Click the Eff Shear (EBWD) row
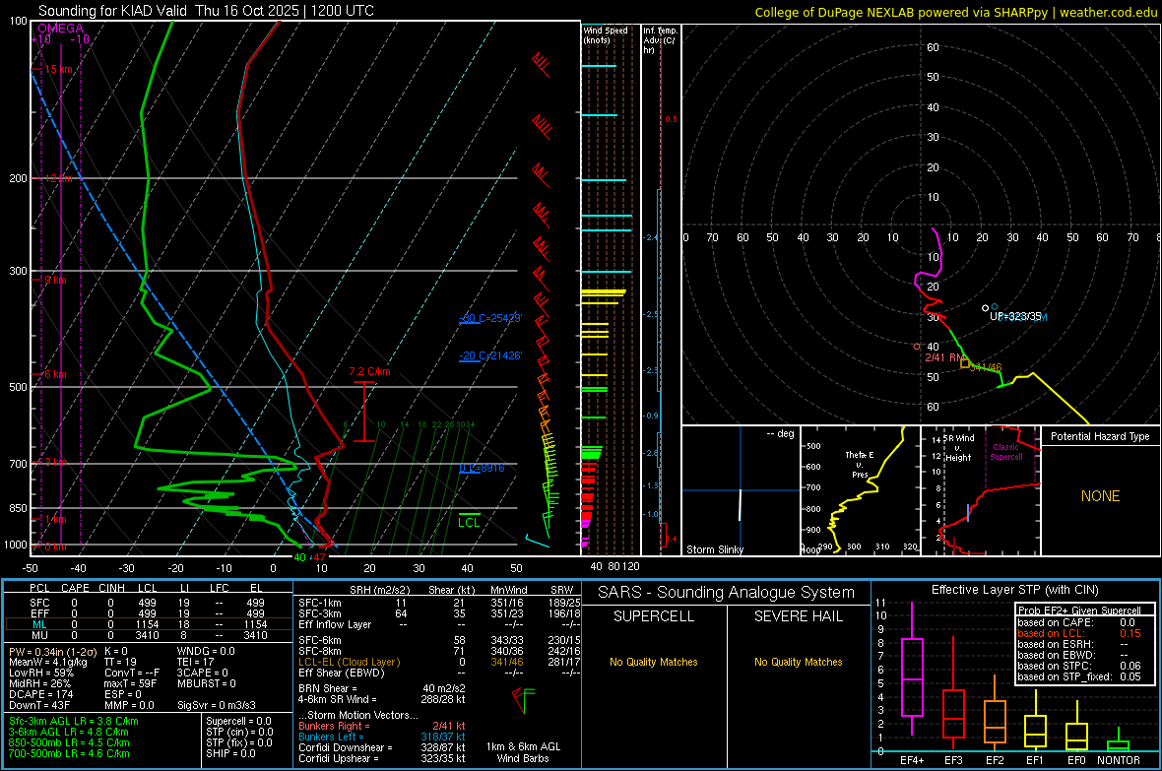 pos(439,673)
